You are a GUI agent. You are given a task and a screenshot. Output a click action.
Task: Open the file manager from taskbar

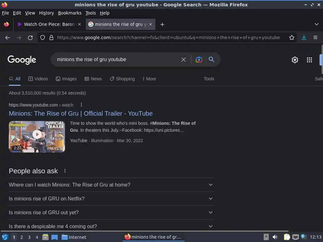(x=45, y=237)
